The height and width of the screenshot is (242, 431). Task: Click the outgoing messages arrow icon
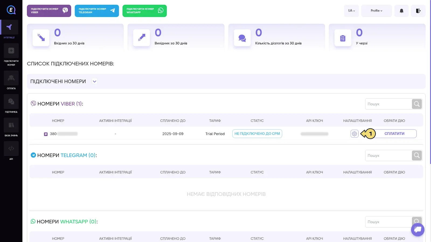click(x=142, y=38)
